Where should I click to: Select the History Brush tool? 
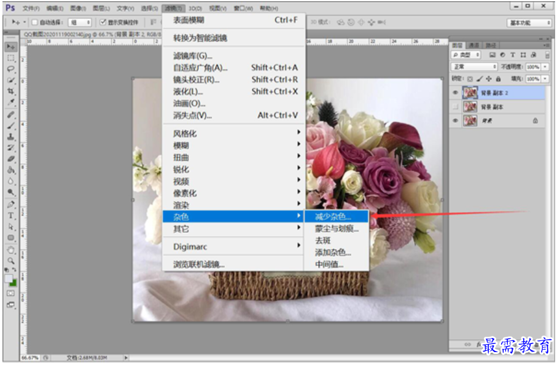click(x=11, y=147)
